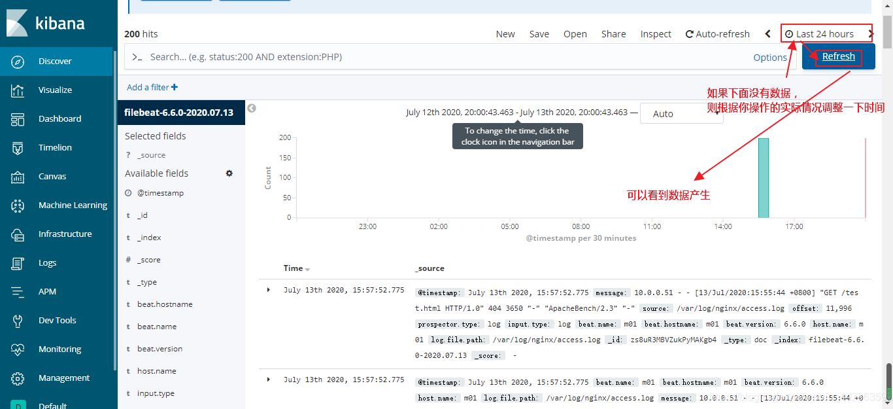The width and height of the screenshot is (893, 409).
Task: Open Dev Tools wrench icon
Action: (x=18, y=320)
